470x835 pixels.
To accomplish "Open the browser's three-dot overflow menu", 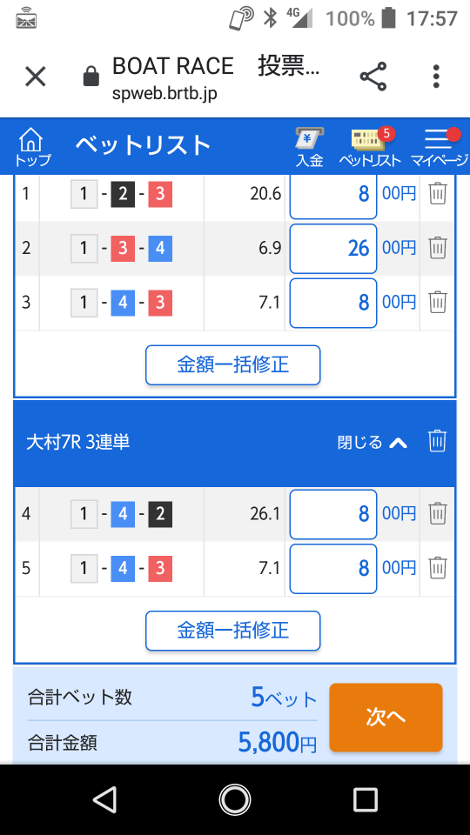I will [x=436, y=77].
